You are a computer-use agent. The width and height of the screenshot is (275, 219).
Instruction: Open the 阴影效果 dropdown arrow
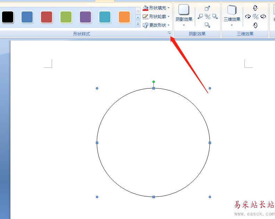(x=184, y=25)
